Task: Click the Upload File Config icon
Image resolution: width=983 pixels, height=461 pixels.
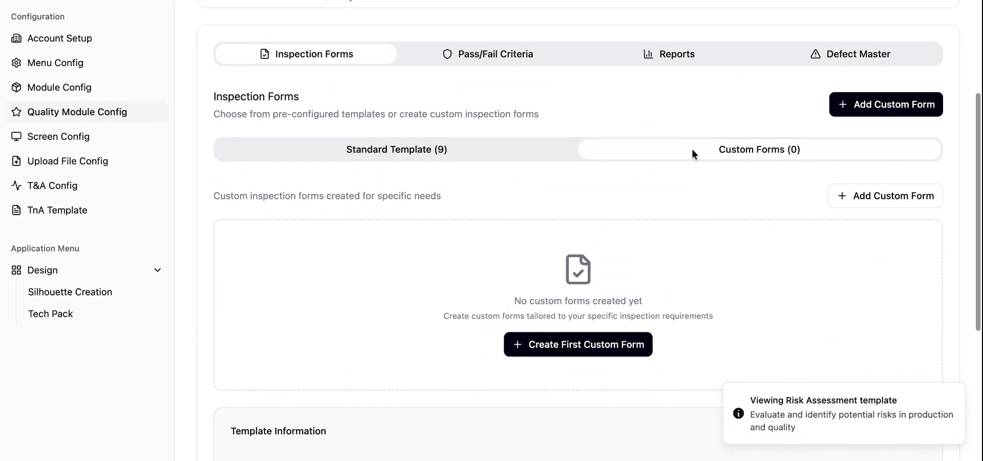Action: [17, 161]
